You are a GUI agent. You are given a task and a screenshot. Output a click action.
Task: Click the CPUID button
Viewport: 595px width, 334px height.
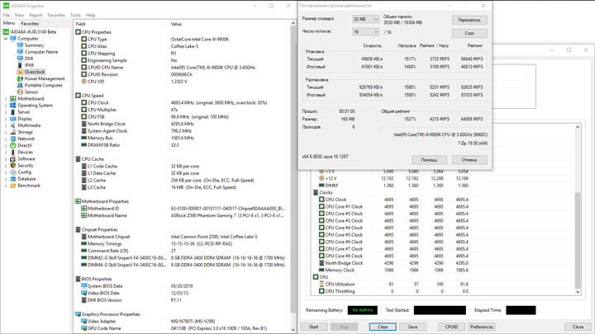point(451,327)
